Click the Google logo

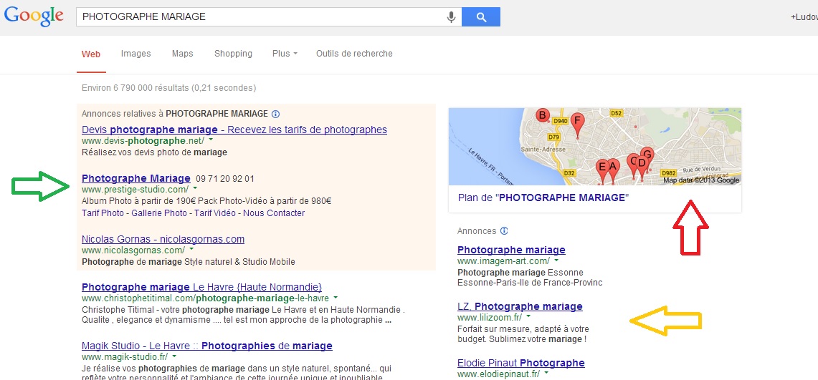[34, 17]
